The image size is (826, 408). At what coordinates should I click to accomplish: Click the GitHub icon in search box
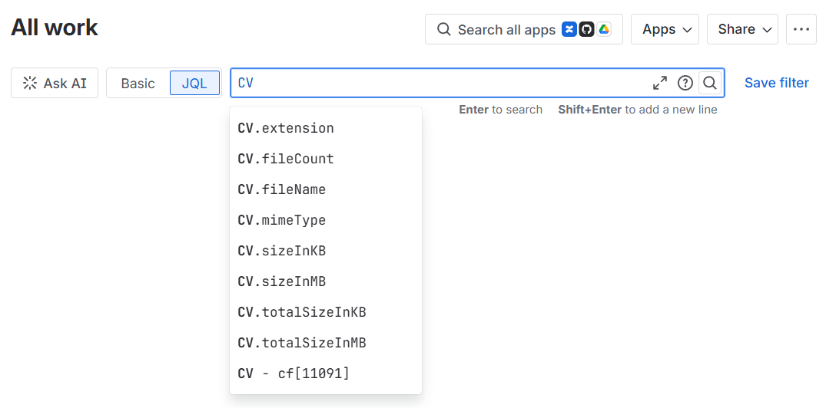pyautogui.click(x=586, y=29)
